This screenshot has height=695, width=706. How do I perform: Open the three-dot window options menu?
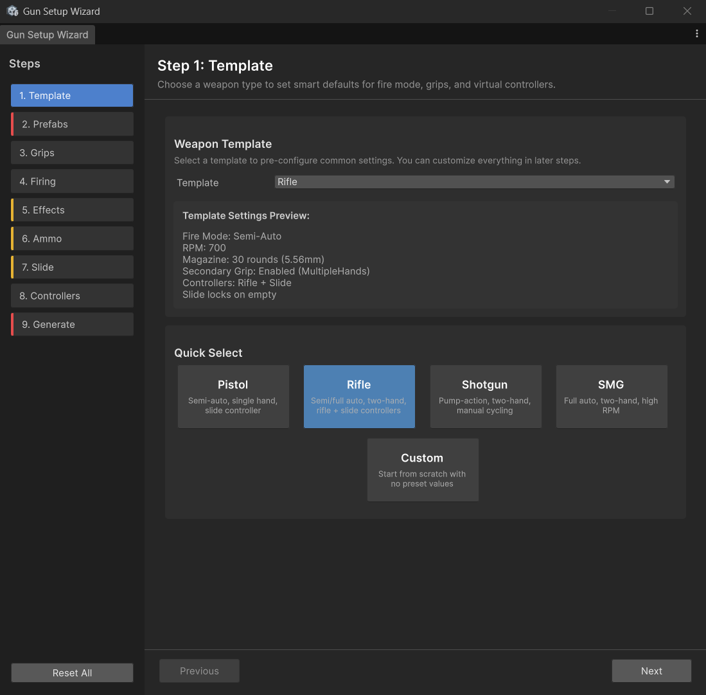click(x=697, y=34)
